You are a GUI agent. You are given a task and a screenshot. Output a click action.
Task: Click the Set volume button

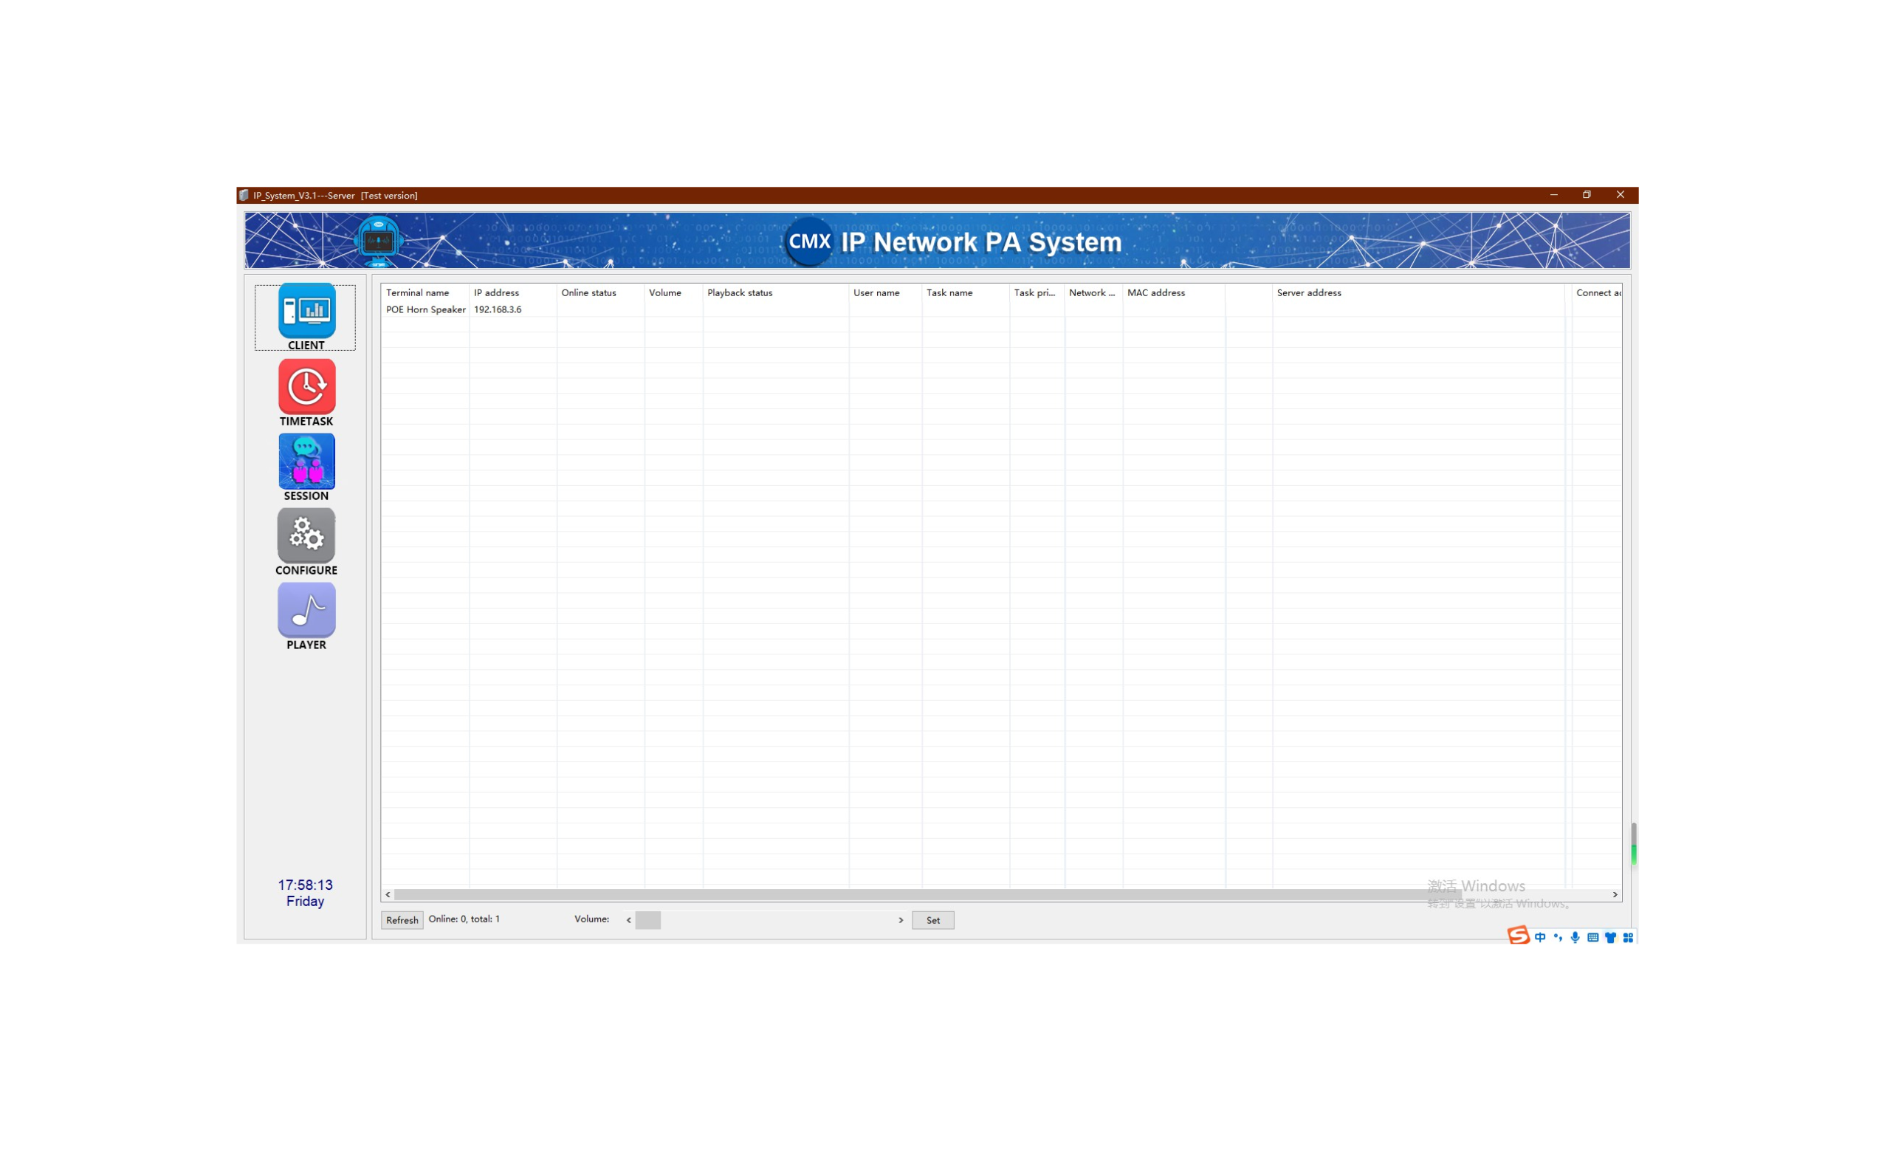tap(932, 920)
